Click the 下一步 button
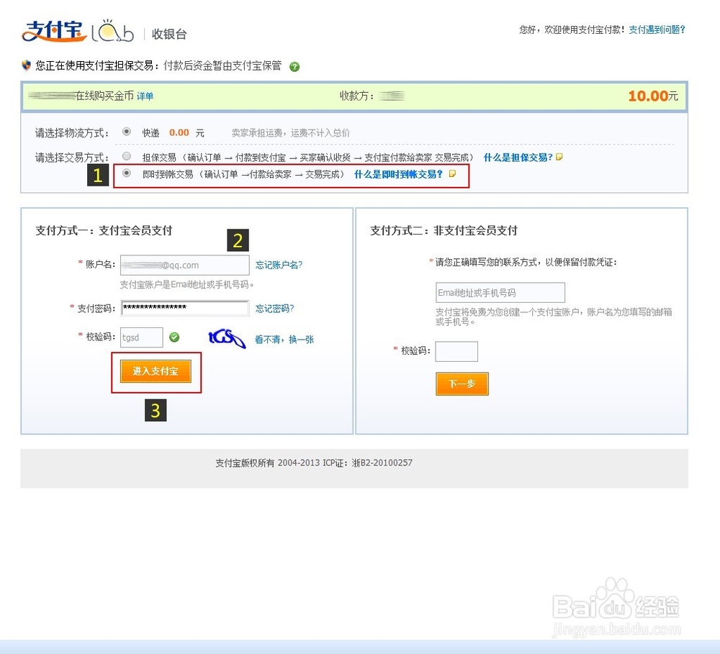Viewport: 720px width, 654px height. coord(462,383)
